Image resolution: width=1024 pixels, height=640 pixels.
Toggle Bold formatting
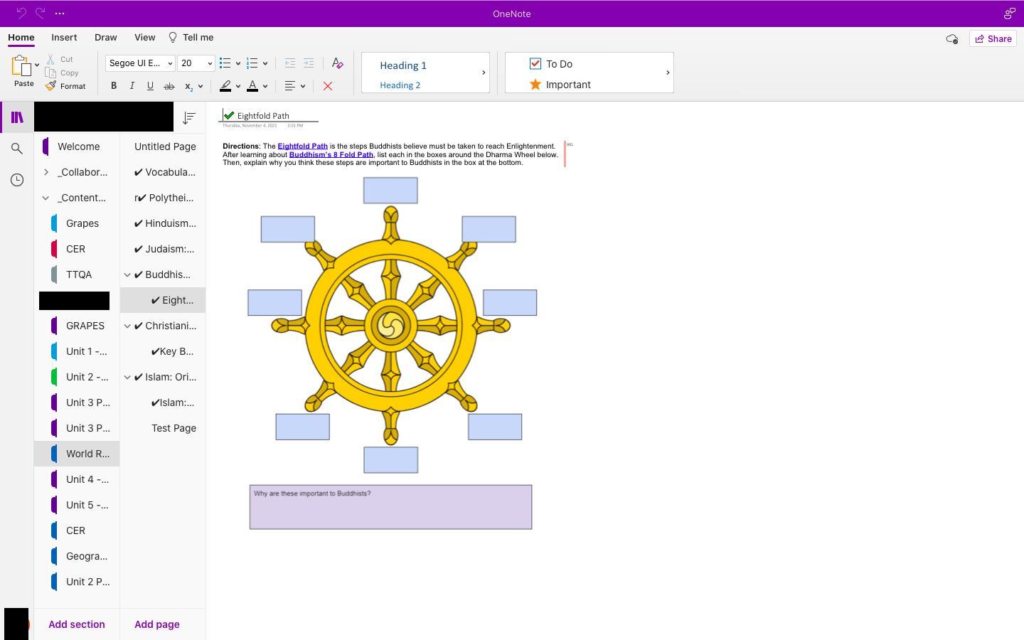click(x=114, y=86)
